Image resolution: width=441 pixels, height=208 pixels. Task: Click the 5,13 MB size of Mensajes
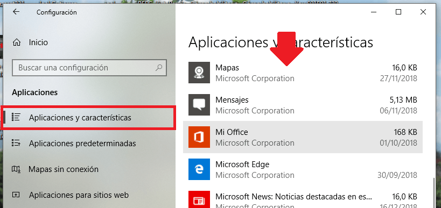[x=404, y=99]
